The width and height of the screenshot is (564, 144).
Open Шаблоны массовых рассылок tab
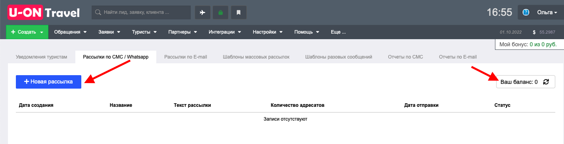[256, 57]
